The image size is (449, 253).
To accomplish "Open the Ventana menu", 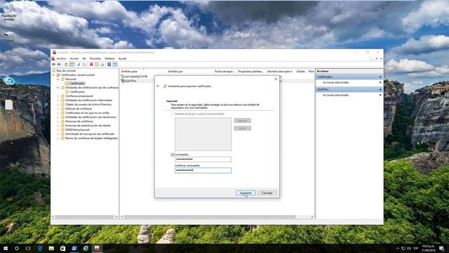I will coord(109,58).
